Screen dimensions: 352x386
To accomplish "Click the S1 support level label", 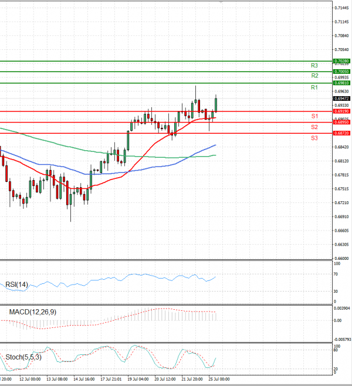I will click(314, 116).
